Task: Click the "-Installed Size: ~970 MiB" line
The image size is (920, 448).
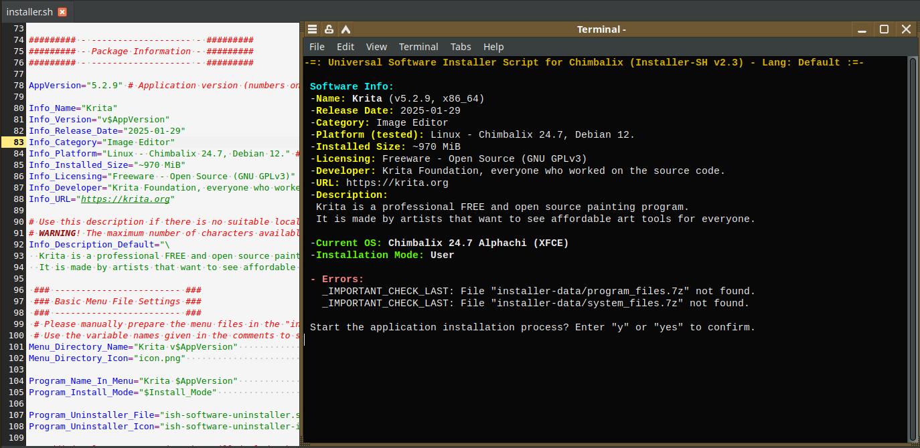Action: [385, 146]
